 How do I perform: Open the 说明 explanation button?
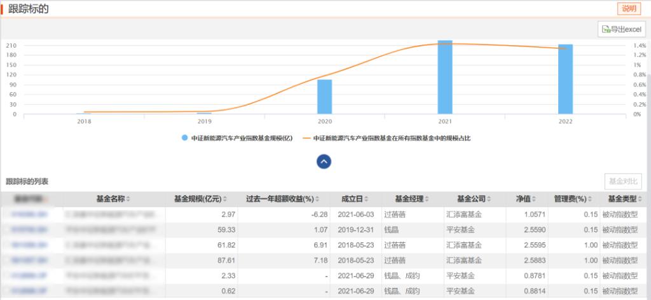coord(629,9)
